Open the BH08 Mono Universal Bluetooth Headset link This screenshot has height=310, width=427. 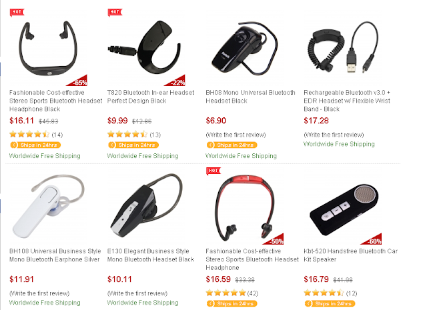pos(250,97)
